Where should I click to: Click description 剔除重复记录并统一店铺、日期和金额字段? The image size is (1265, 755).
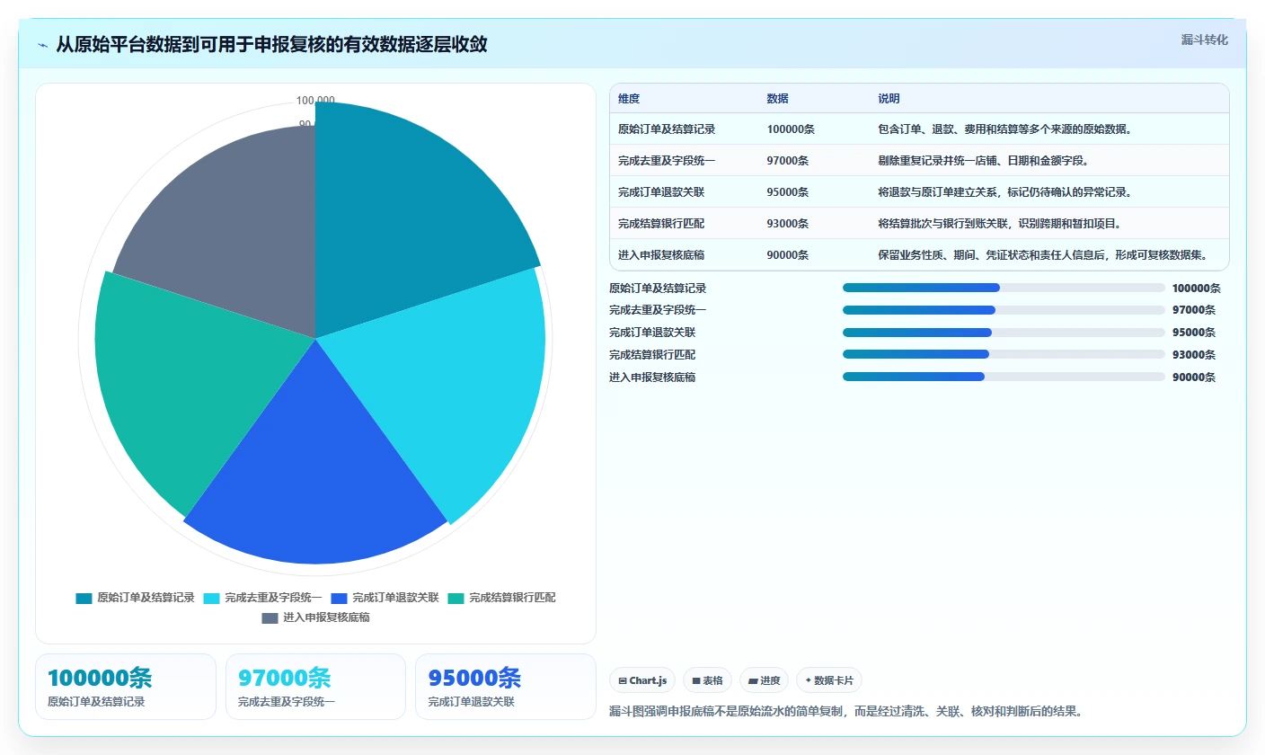[984, 161]
